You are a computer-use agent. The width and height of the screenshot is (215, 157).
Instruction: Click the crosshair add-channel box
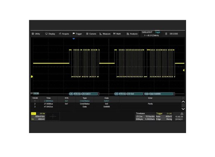pyautogui.click(x=53, y=117)
